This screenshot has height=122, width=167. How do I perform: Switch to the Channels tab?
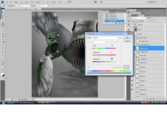pyautogui.click(x=134, y=16)
